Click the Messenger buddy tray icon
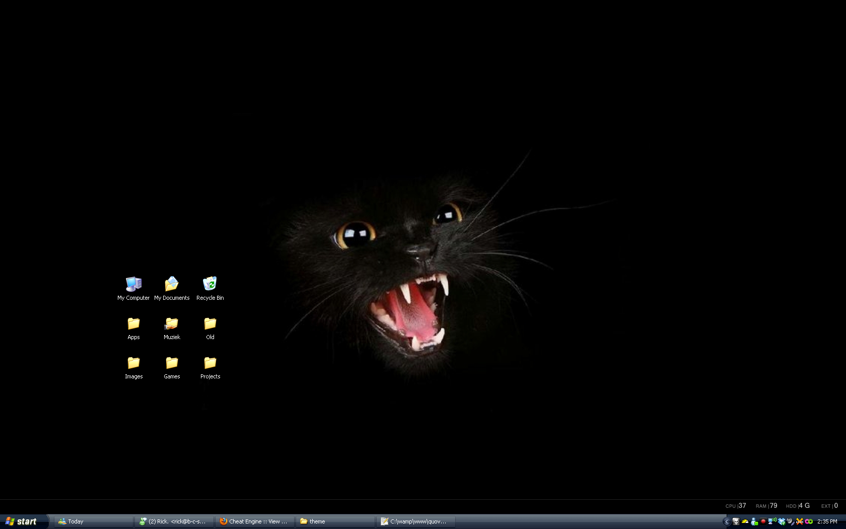Screen dimensions: 846x529 pos(754,521)
